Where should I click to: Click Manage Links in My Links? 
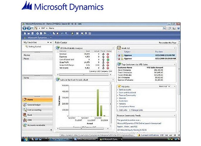(137, 110)
